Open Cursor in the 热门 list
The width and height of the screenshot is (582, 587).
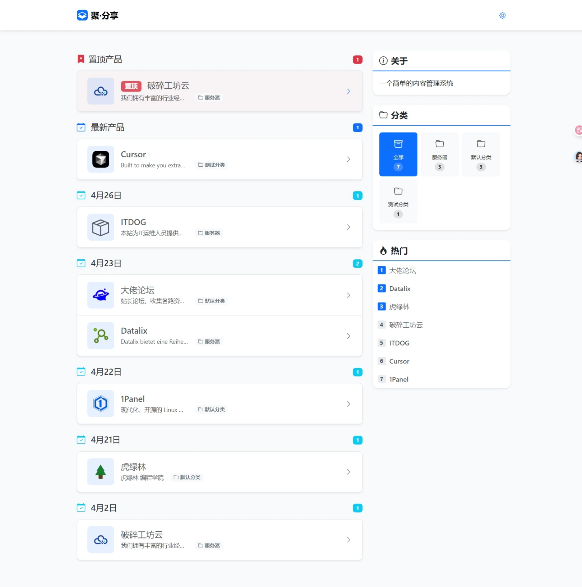(399, 361)
